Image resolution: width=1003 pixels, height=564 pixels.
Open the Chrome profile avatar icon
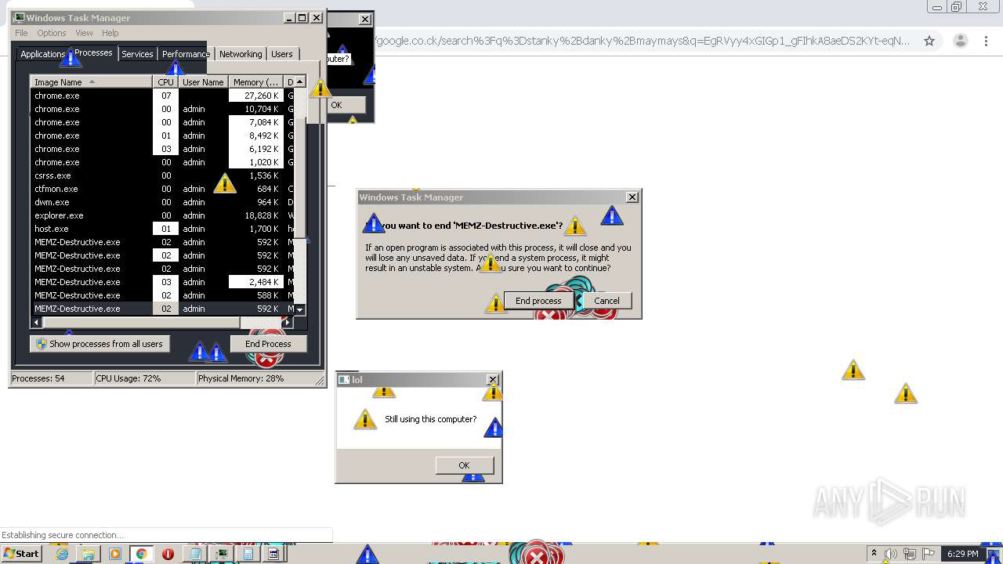point(960,41)
